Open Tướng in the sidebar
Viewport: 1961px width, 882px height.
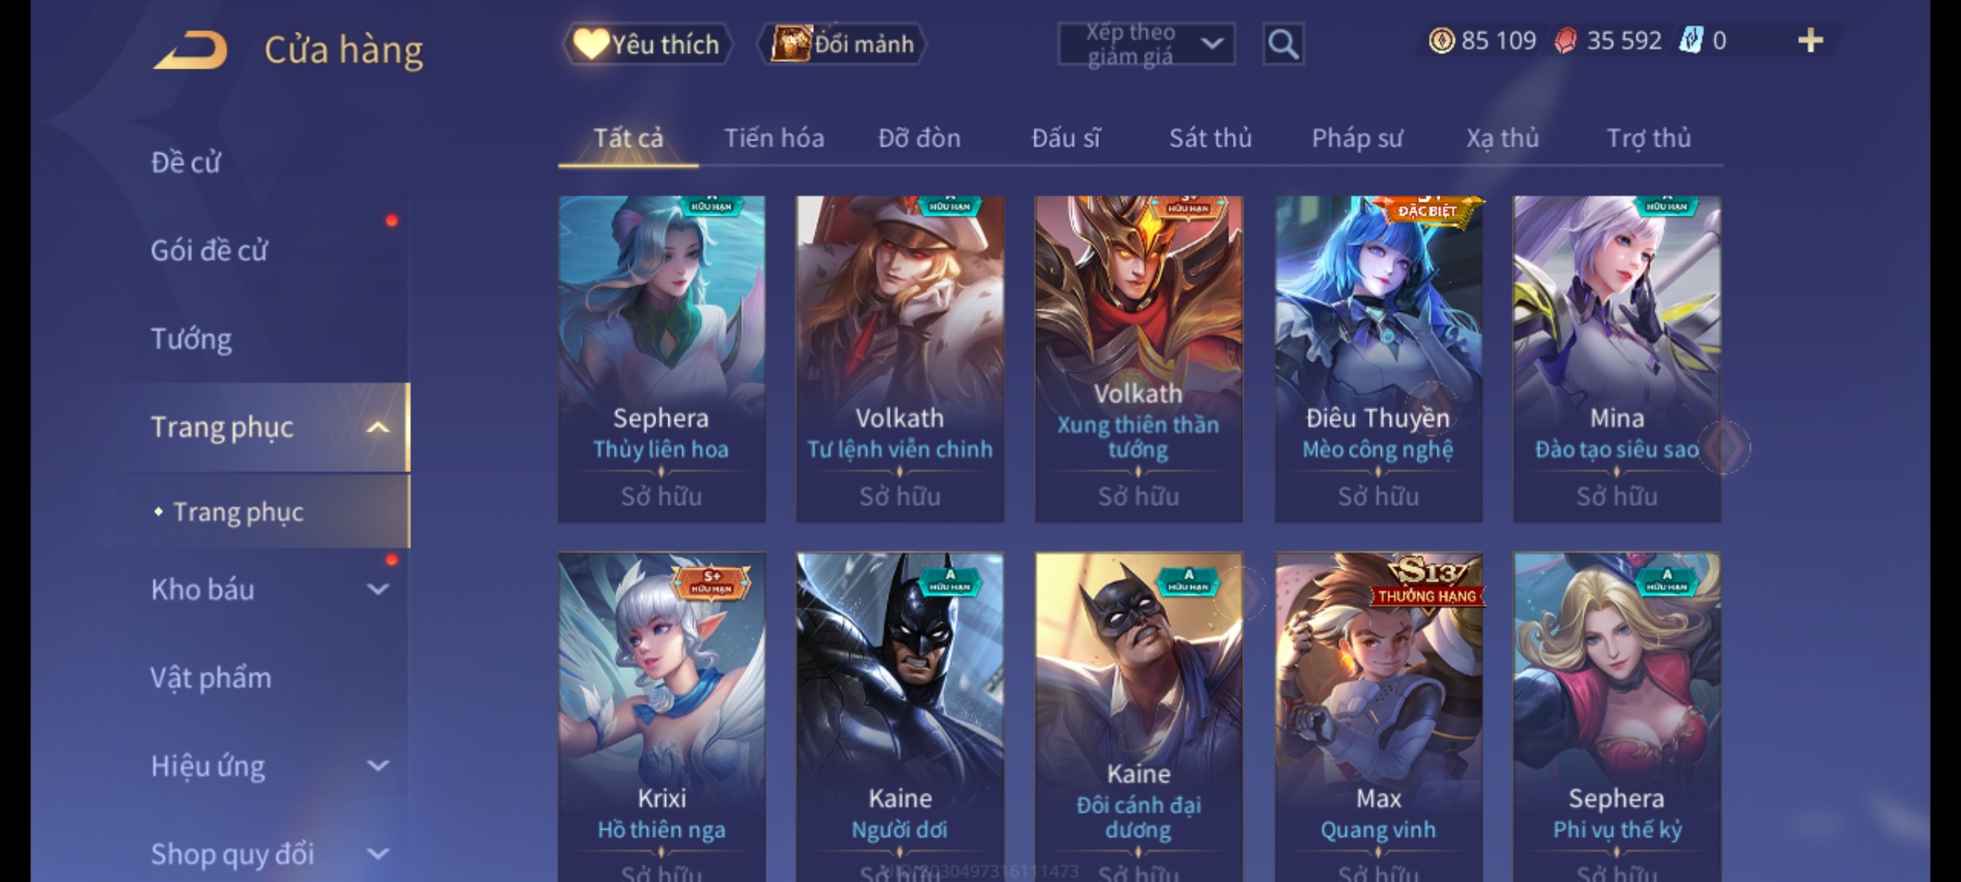click(x=191, y=339)
